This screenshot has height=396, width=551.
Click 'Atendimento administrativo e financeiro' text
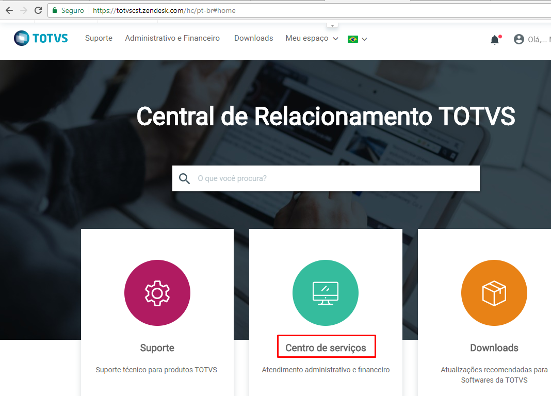point(326,370)
